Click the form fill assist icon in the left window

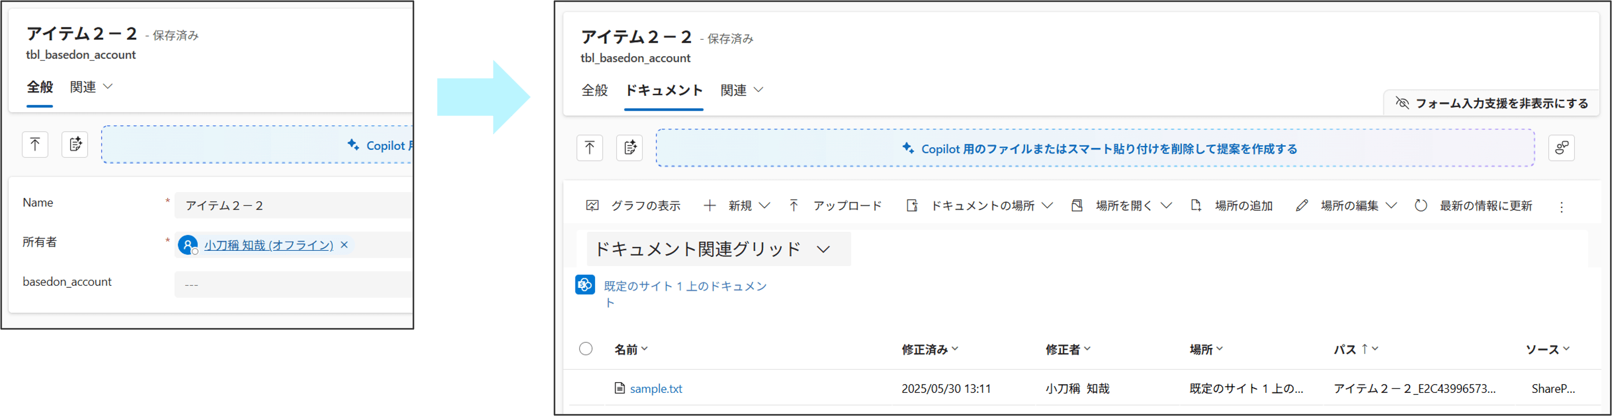tap(75, 145)
